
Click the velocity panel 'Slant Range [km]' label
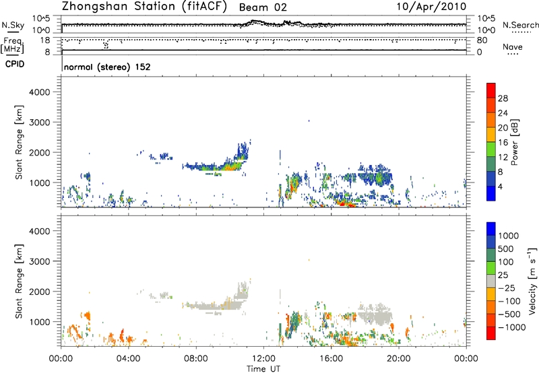pyautogui.click(x=19, y=281)
